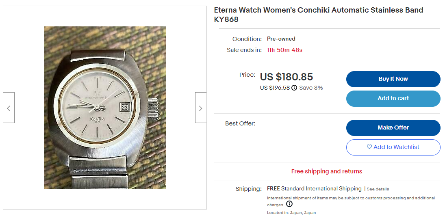
Task: Go to the previous product image
Action: click(9, 108)
